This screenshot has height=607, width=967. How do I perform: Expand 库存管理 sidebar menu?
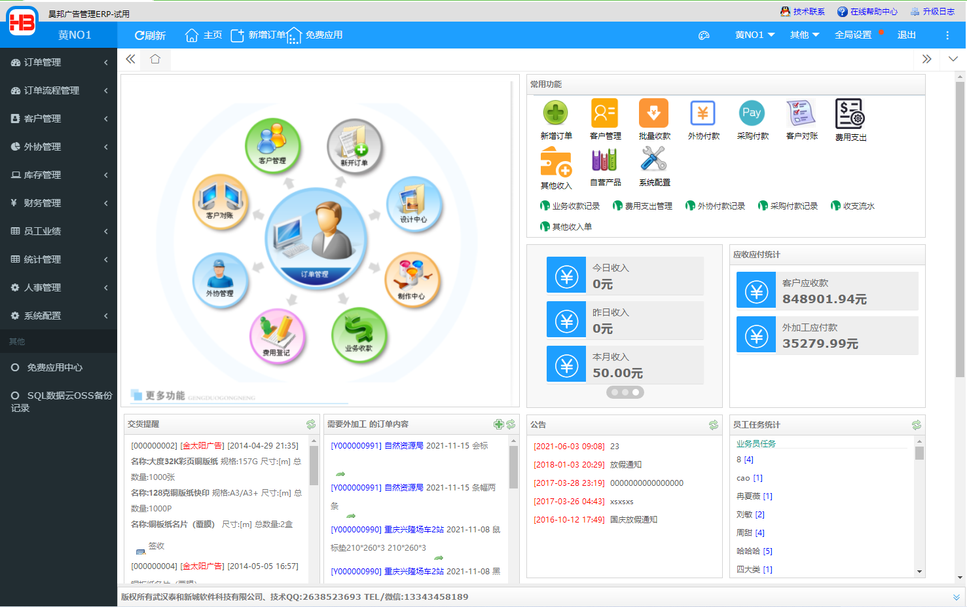pos(59,175)
